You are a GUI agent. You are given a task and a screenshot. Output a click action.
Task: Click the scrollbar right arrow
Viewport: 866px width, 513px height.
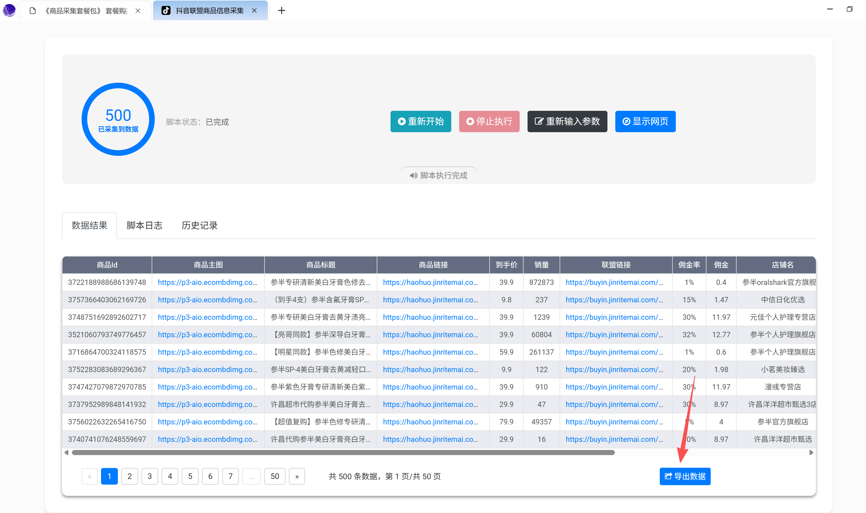(811, 453)
